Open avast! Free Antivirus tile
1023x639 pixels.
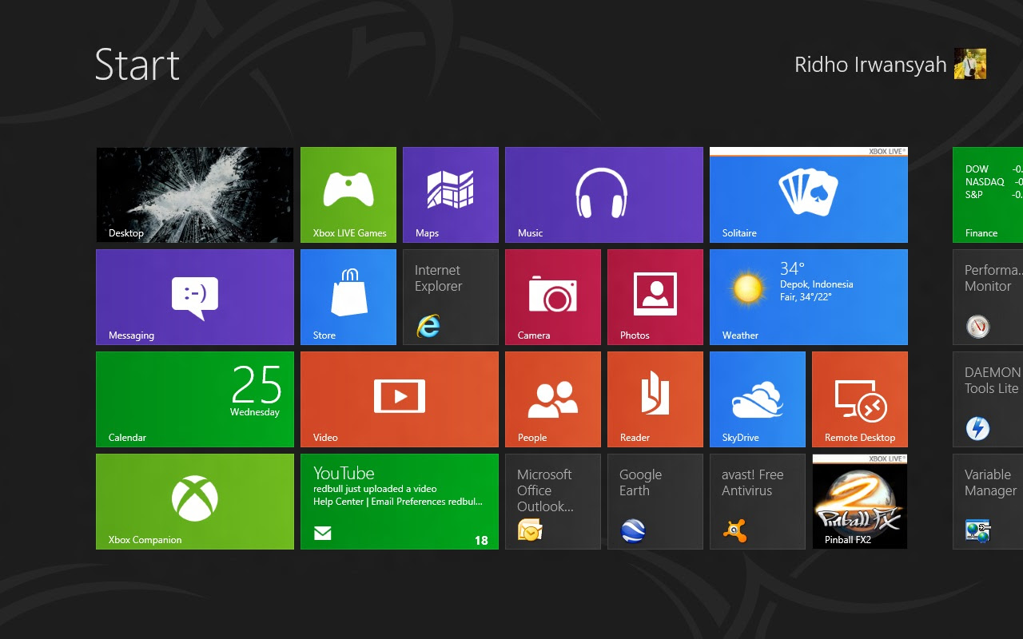point(758,502)
